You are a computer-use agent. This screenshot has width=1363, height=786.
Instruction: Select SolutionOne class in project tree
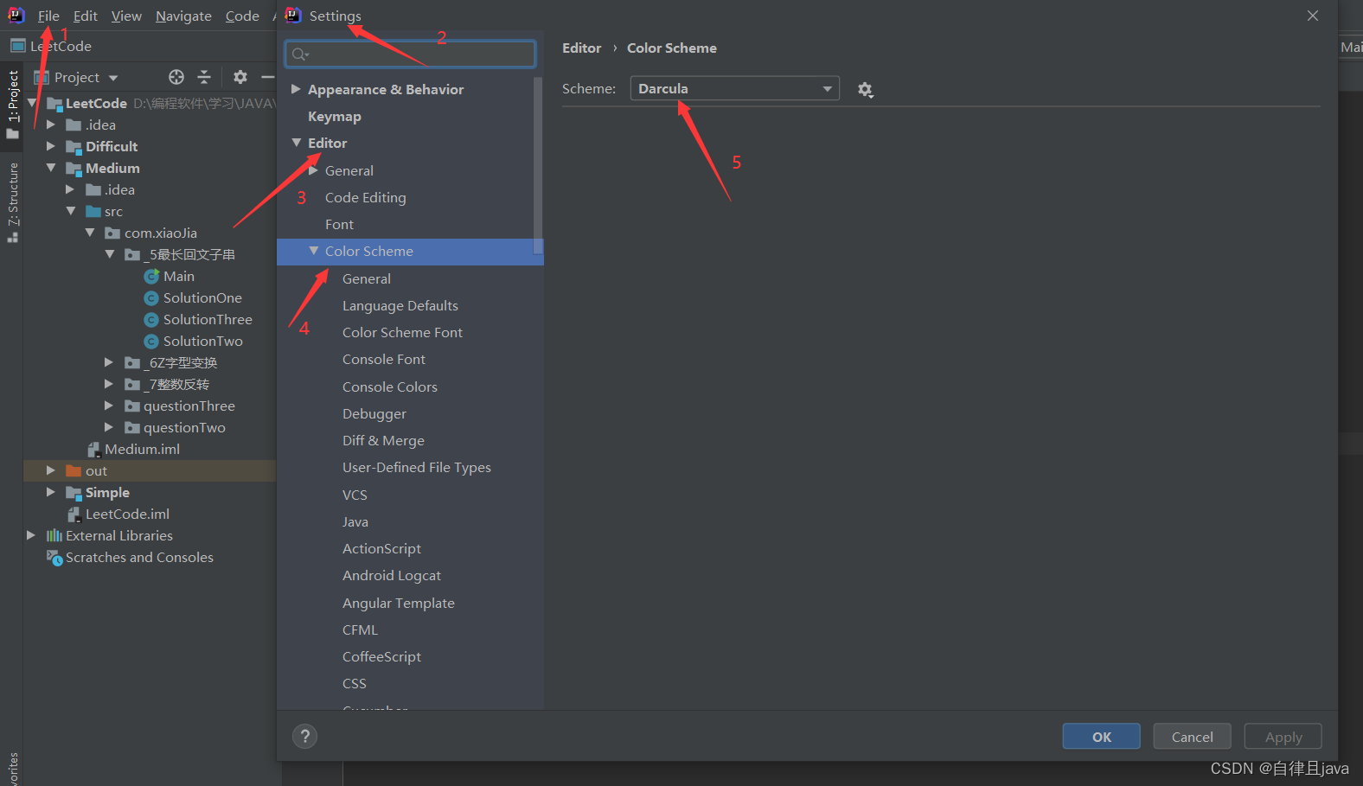[x=202, y=298]
